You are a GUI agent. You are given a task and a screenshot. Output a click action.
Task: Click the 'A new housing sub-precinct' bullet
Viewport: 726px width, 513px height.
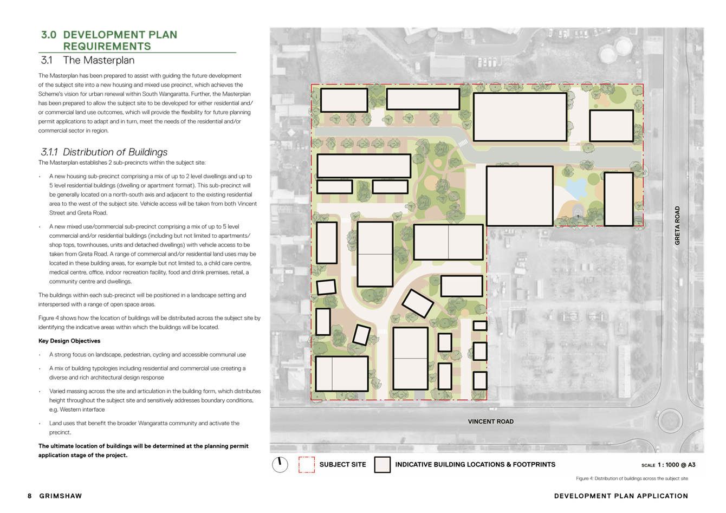point(153,194)
